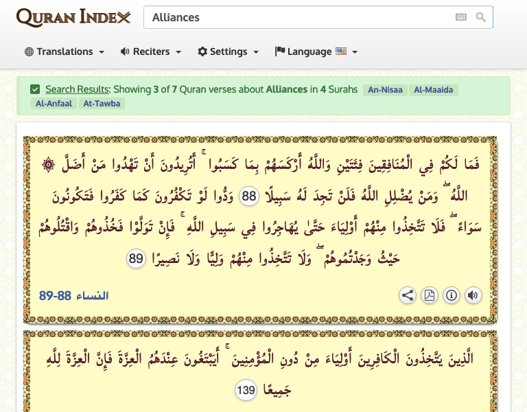Viewport: 527px width, 412px height.
Task: Click verse number 89 marker
Action: coord(136,259)
